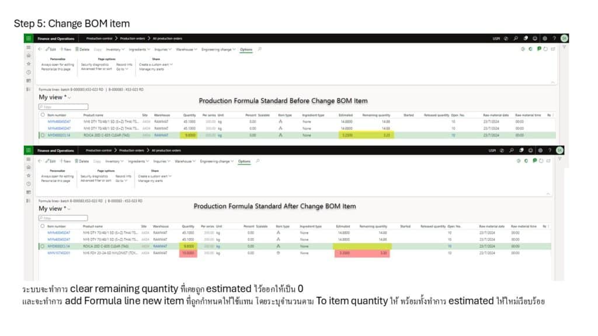
Task: Click back arrow in Before Change action pane
Action: point(40,49)
